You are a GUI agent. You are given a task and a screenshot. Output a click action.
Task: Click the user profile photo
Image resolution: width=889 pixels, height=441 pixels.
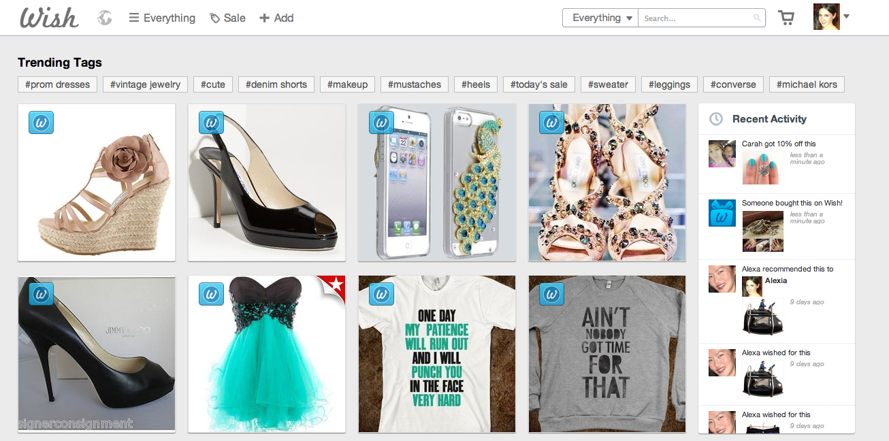click(x=826, y=17)
